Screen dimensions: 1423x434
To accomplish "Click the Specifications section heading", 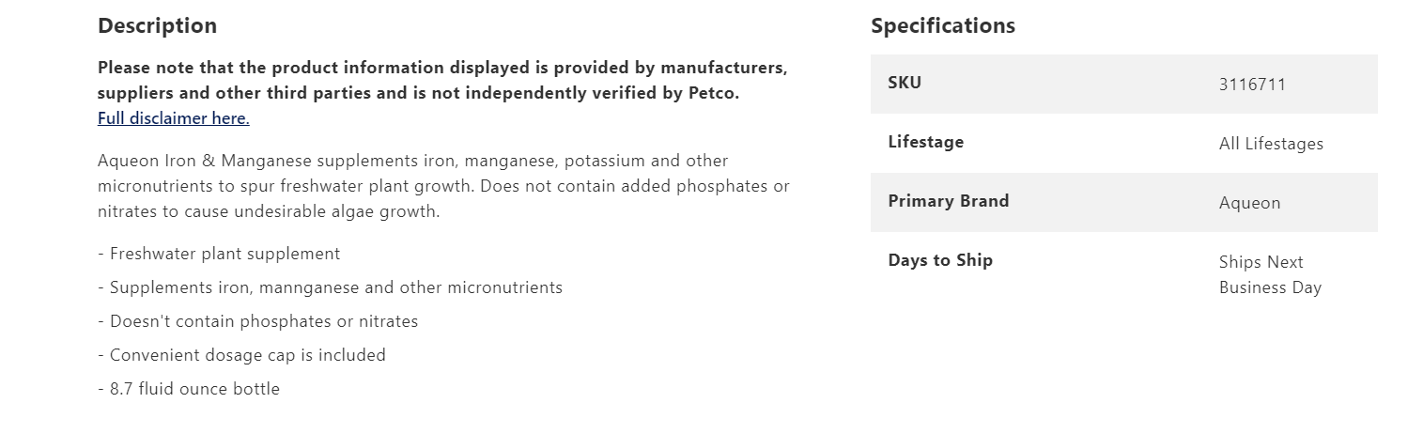I will click(942, 25).
